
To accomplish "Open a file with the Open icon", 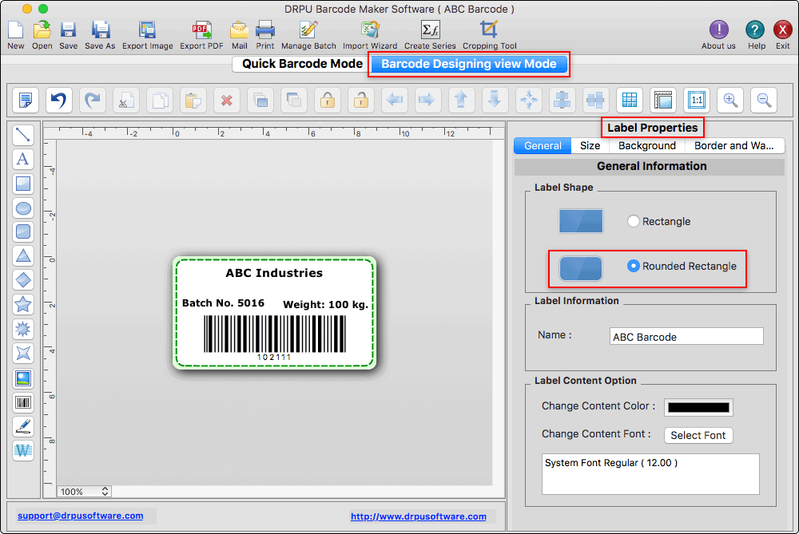I will pos(42,34).
